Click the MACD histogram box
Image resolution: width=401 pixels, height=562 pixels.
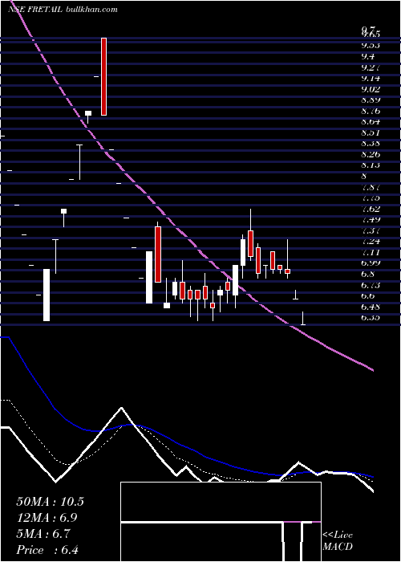221,522
